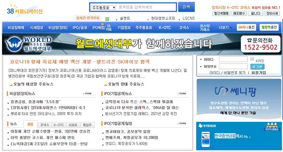Open the news item 뽀로로·타요 만든 아이코닉스
Viewport: 283px width, 152px height.
pyautogui.click(x=46, y=114)
